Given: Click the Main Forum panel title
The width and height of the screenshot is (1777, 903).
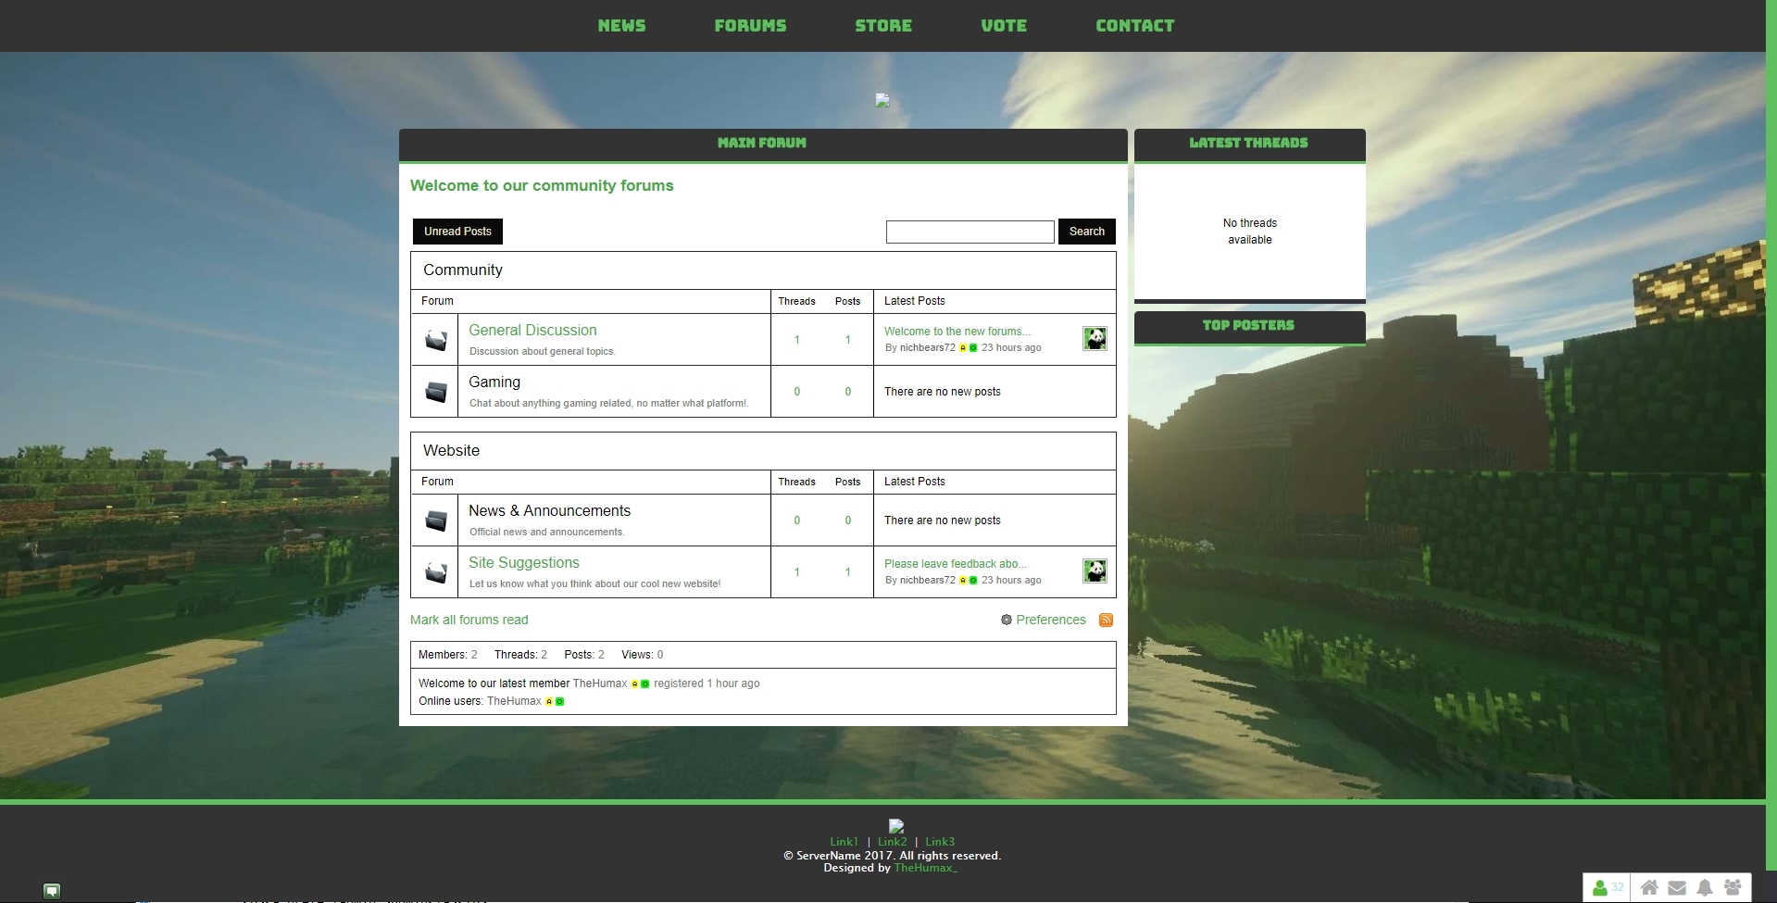Looking at the screenshot, I should click(x=762, y=143).
